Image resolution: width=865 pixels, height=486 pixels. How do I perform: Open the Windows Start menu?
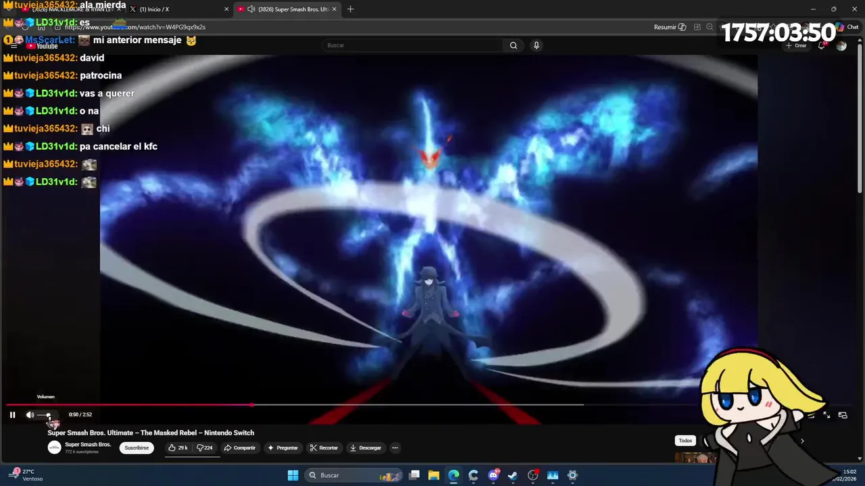click(x=293, y=475)
